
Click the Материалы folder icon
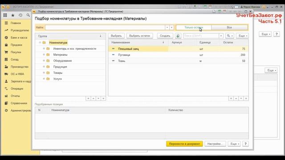click(48, 55)
